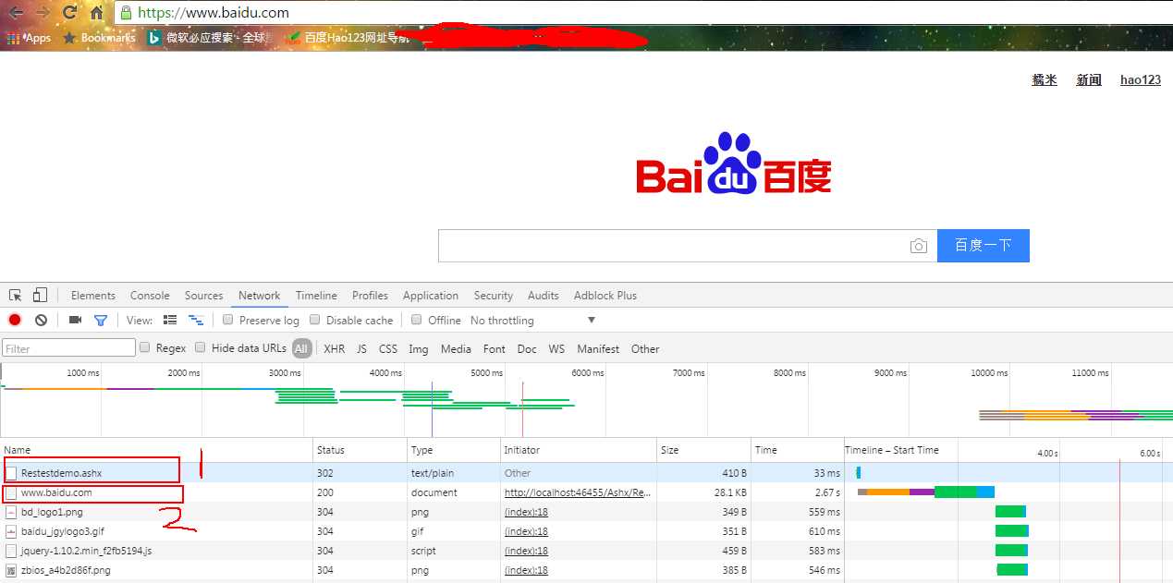Click the zbios_a4b2d86f.png file icon
Screen dimensions: 1173x583
[11, 570]
